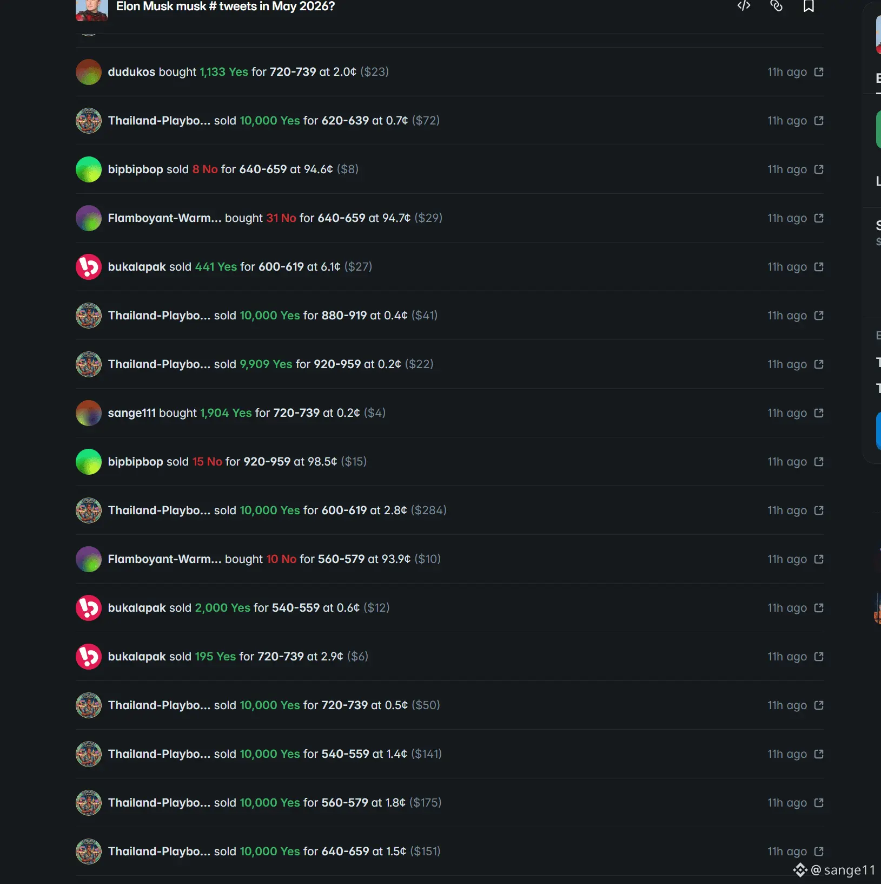Open external link for sange111 trade
Screen dimensions: 881x884
tap(819, 413)
